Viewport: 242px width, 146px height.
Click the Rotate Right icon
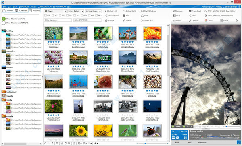coord(124,11)
